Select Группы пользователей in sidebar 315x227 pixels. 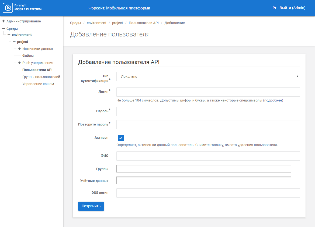pyautogui.click(x=41, y=77)
